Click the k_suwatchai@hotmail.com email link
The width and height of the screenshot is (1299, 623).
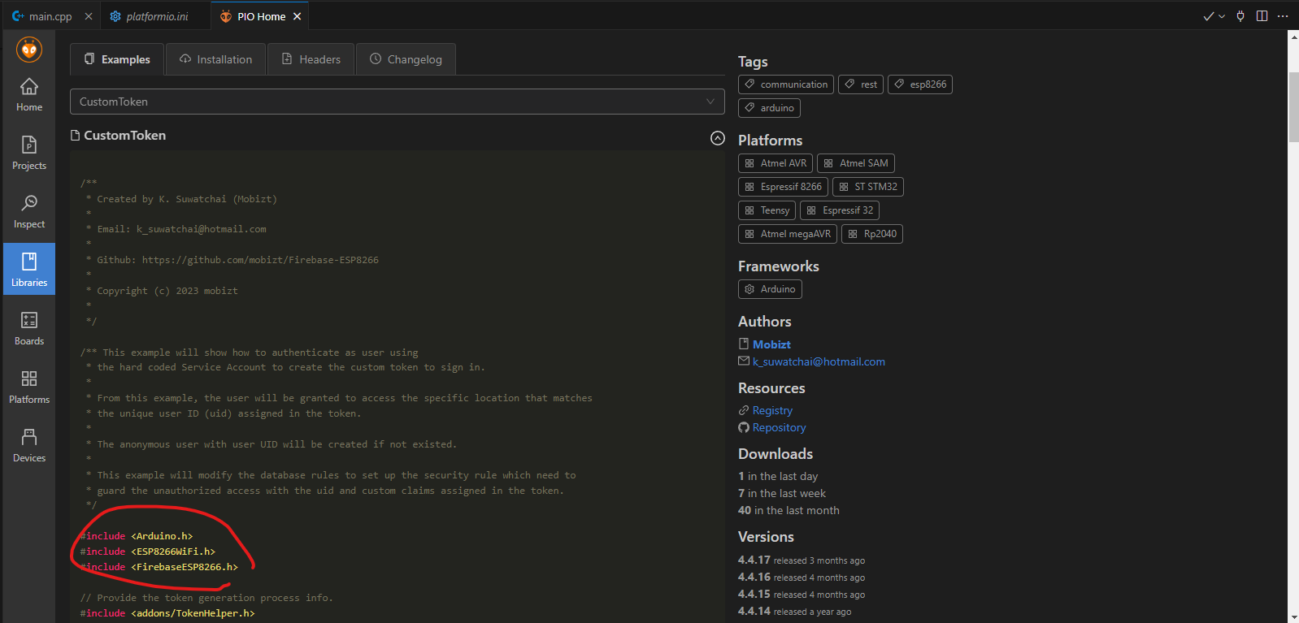click(819, 361)
